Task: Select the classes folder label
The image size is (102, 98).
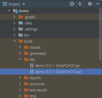Action: pos(35,47)
